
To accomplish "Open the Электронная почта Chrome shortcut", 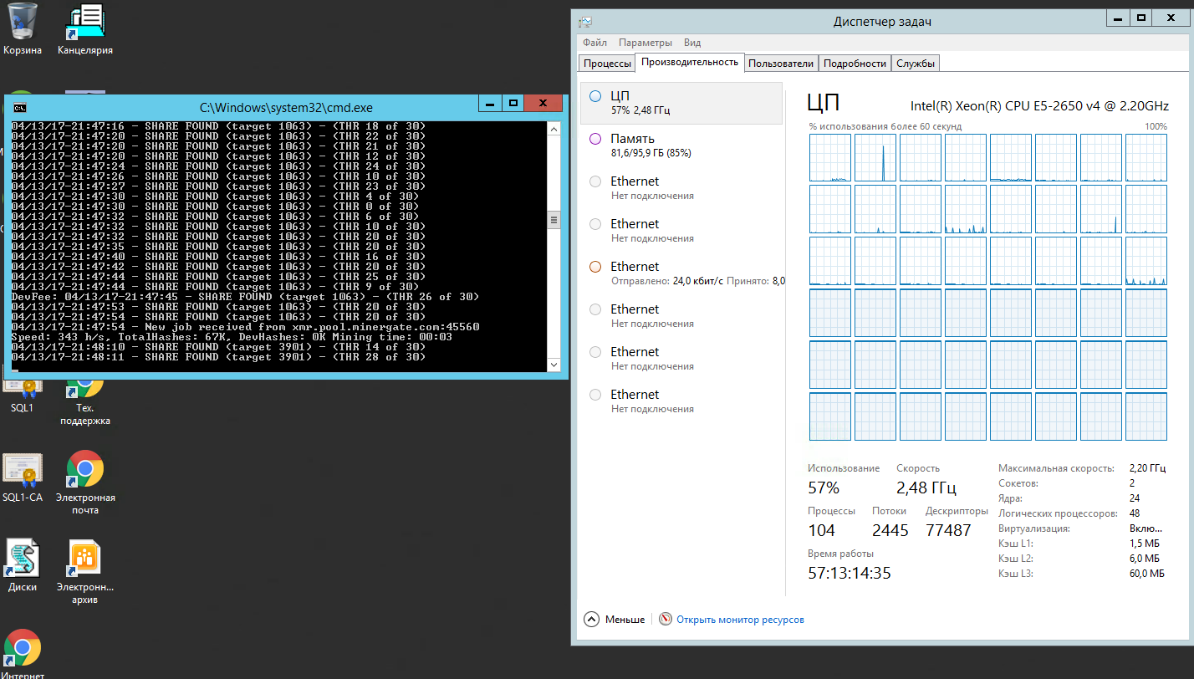I will tap(85, 481).
